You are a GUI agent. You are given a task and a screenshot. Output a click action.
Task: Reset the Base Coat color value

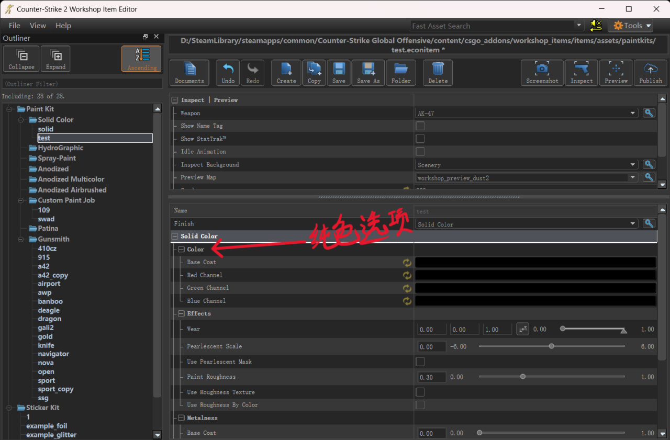point(407,263)
